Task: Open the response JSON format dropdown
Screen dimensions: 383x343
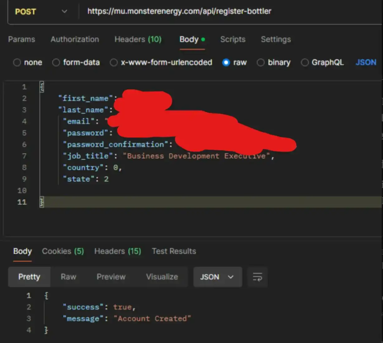Action: 218,277
